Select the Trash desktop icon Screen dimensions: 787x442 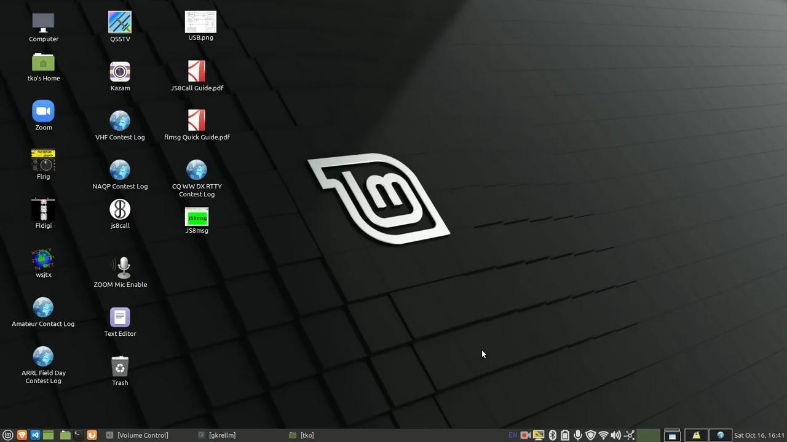point(120,366)
